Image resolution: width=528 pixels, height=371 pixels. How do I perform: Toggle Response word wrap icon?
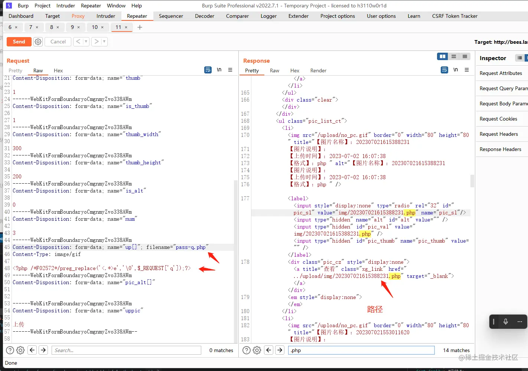point(444,70)
